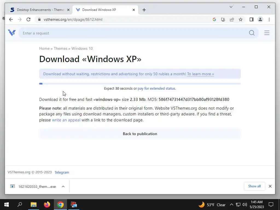
Task: Click the Download «Windows XP» heading
Action: tap(90, 59)
